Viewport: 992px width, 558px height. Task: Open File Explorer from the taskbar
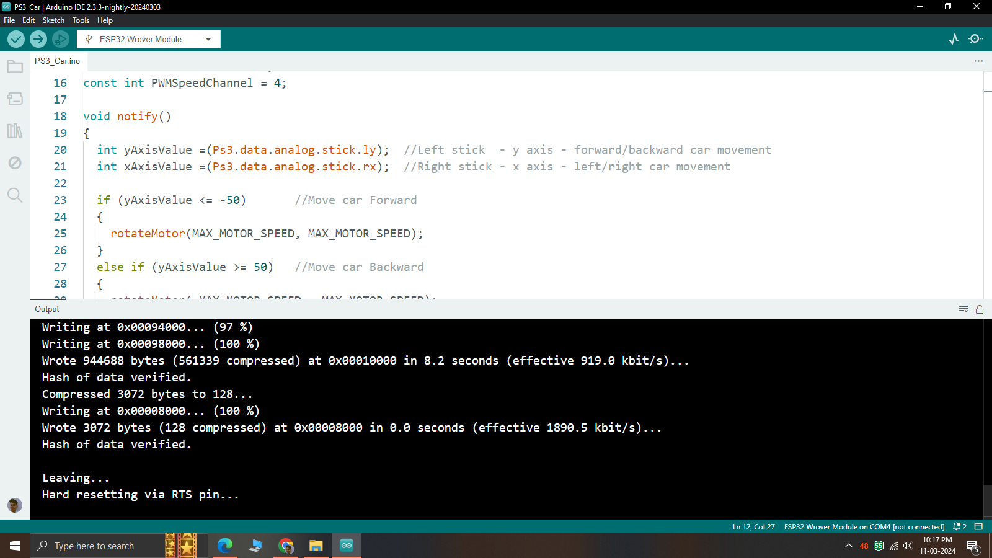(316, 546)
